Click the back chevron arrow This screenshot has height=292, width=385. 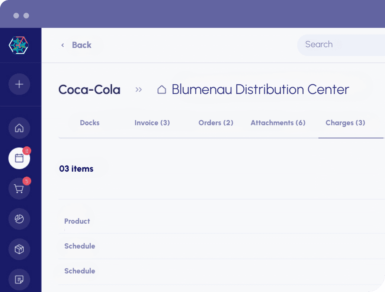62,45
